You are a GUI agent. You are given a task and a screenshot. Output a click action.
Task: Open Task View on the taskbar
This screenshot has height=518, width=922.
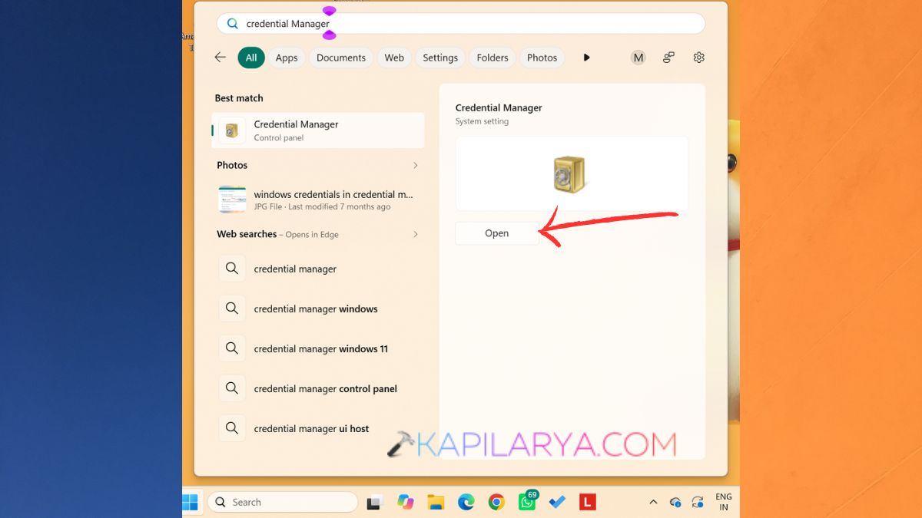click(x=374, y=503)
